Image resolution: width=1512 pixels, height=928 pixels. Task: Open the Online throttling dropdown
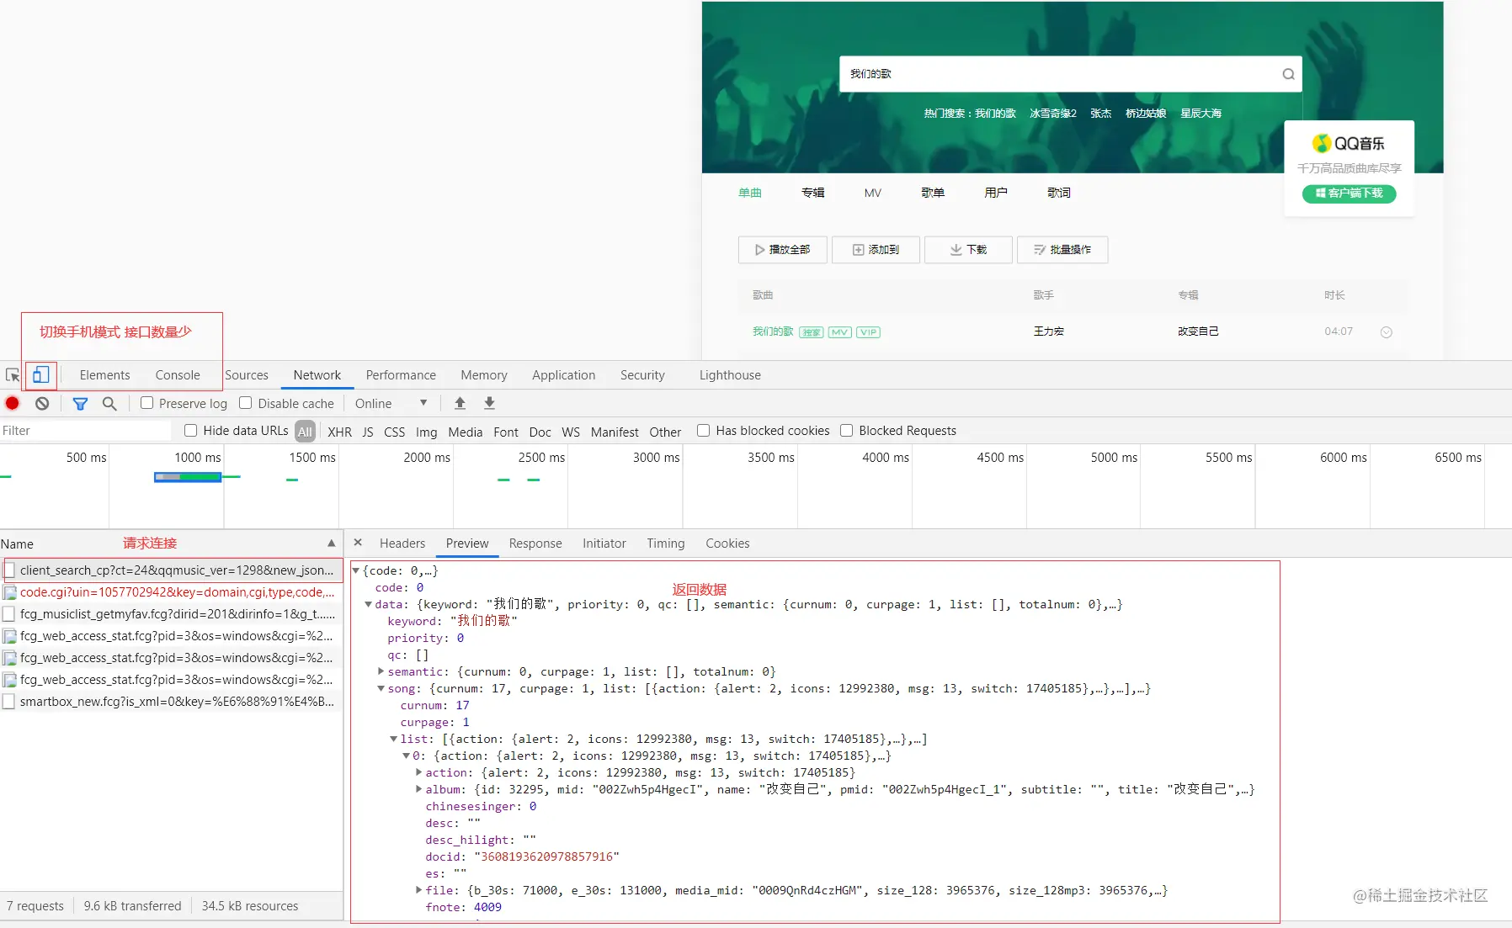[x=391, y=403]
